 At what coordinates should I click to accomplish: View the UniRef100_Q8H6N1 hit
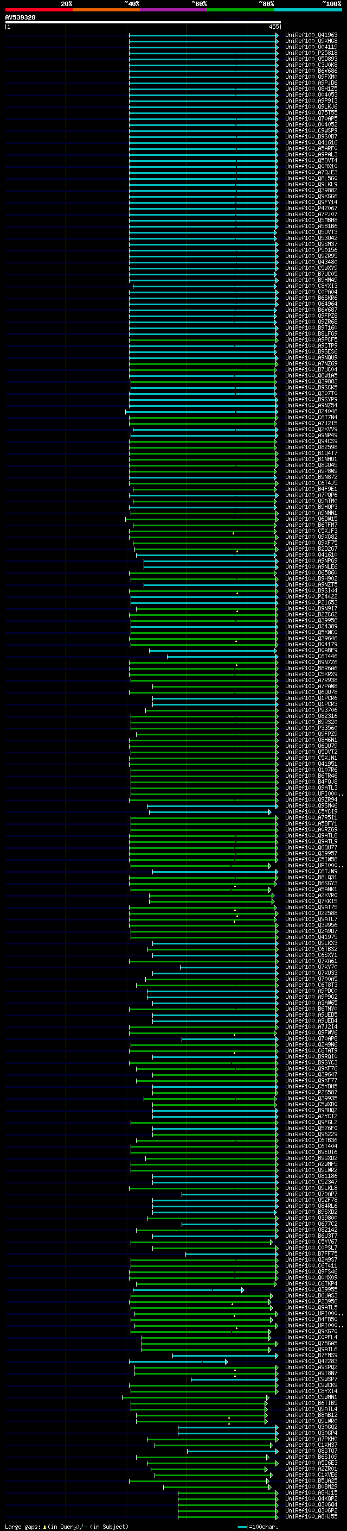(x=311, y=740)
